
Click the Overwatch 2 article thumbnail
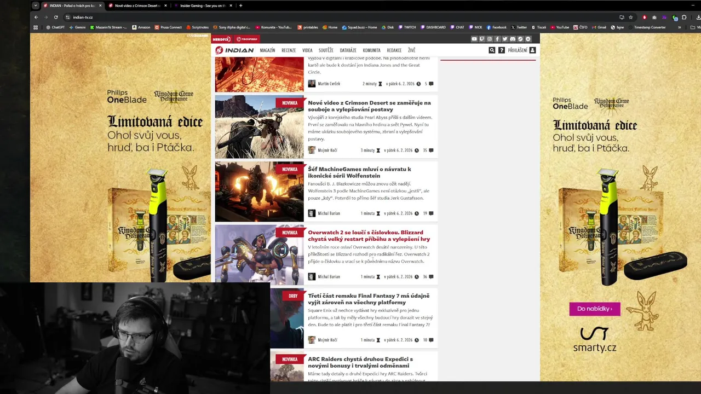click(x=259, y=255)
